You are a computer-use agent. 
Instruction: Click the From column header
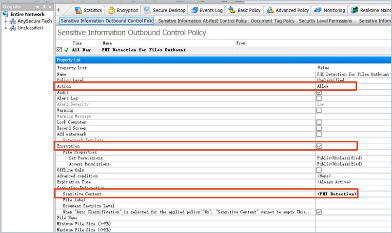[241, 43]
